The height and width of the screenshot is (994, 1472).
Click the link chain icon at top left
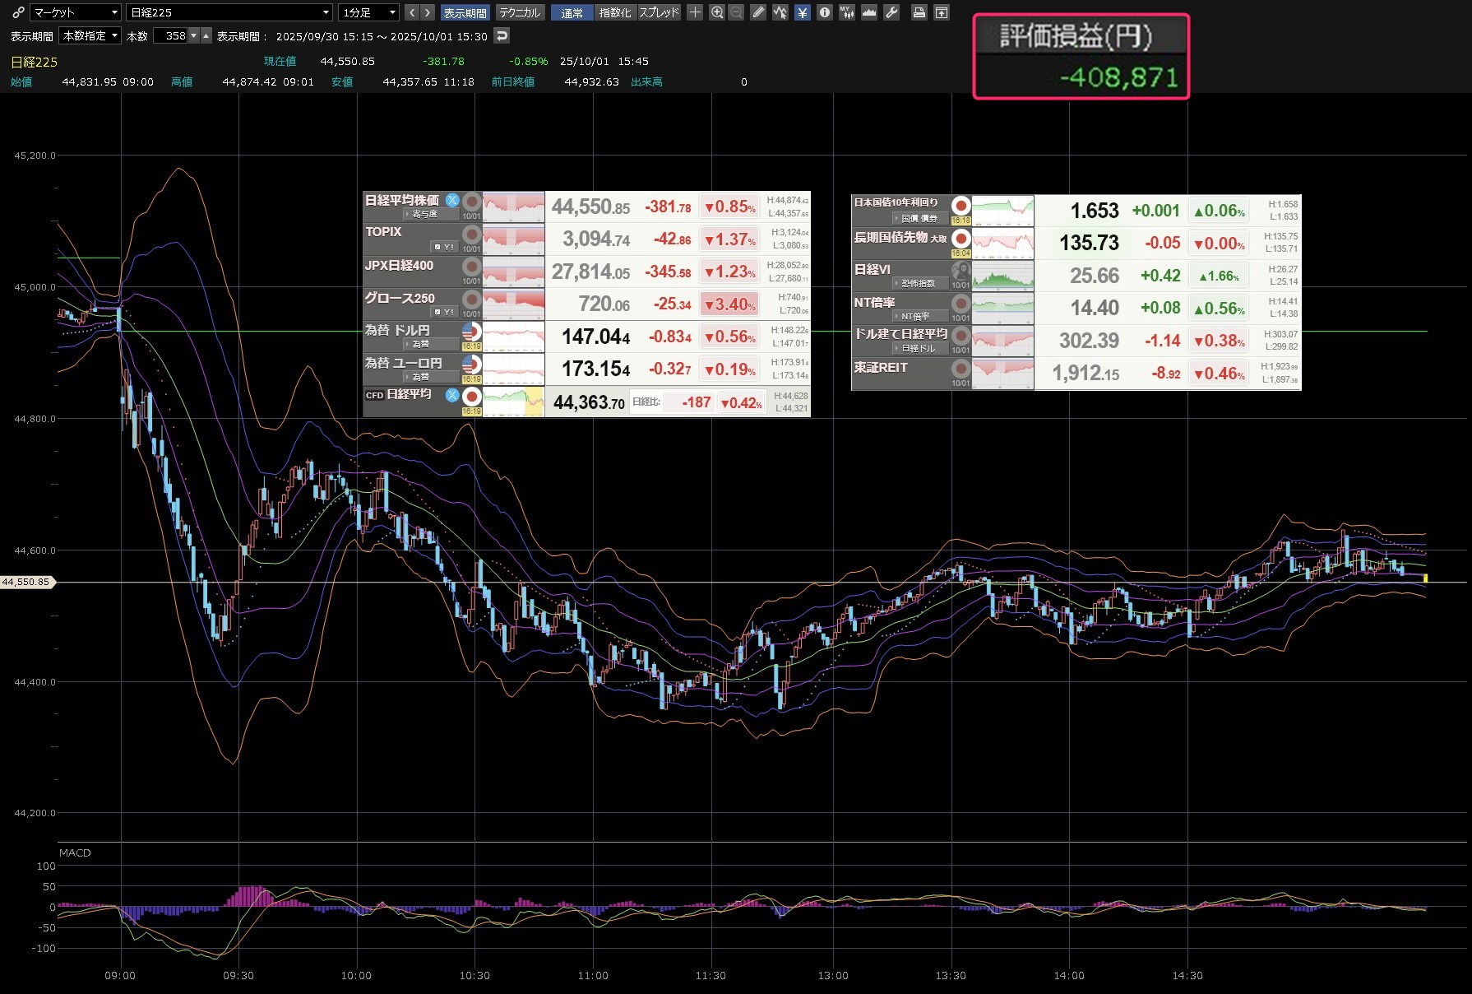tap(18, 12)
